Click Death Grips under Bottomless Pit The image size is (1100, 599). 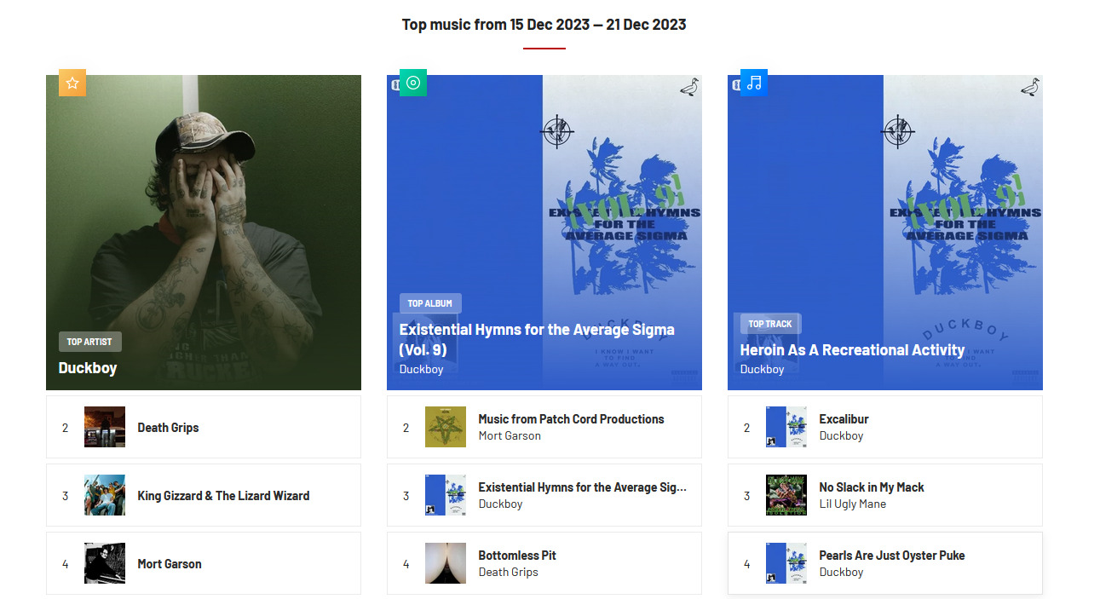tap(509, 572)
